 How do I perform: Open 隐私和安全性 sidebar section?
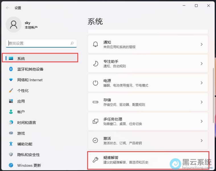tap(28, 154)
